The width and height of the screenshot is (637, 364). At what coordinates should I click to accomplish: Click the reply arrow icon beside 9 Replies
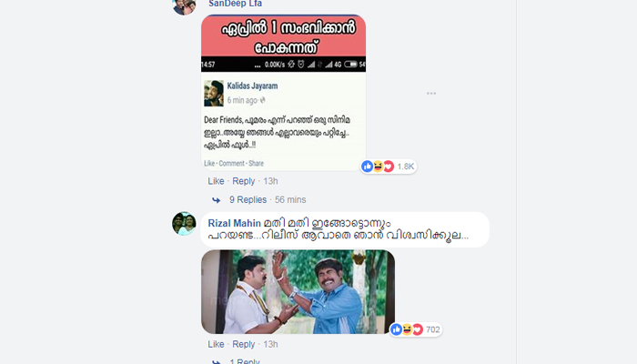pyautogui.click(x=217, y=200)
